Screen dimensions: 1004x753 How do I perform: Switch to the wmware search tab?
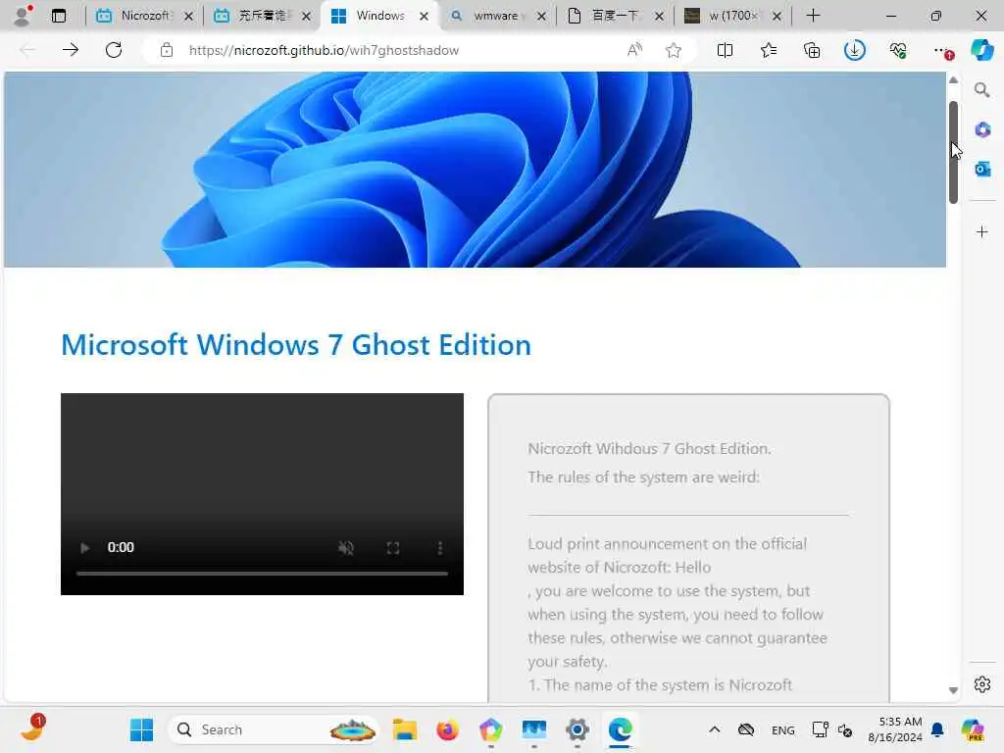(x=497, y=16)
